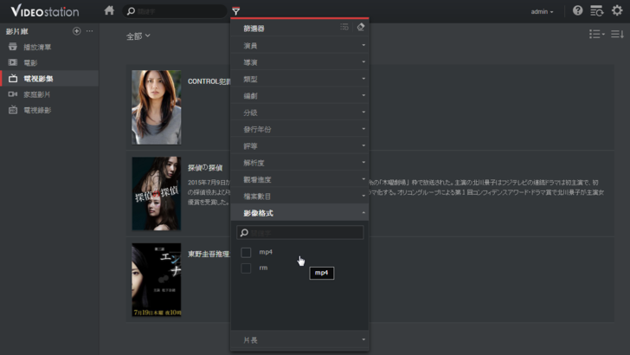Screen dimensions: 630x355
Task: Open the settings gear icon
Action: tap(617, 11)
